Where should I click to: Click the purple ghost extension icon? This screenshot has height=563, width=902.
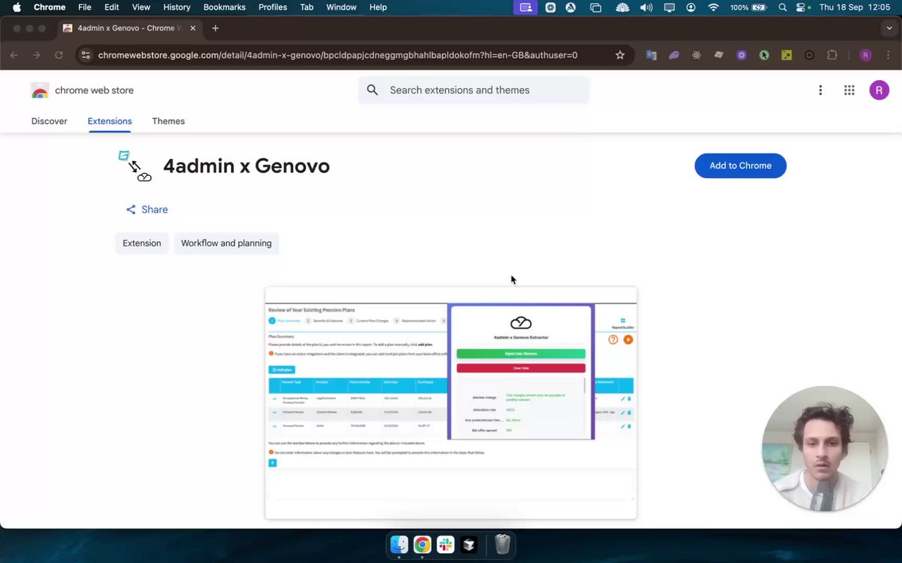tap(674, 55)
